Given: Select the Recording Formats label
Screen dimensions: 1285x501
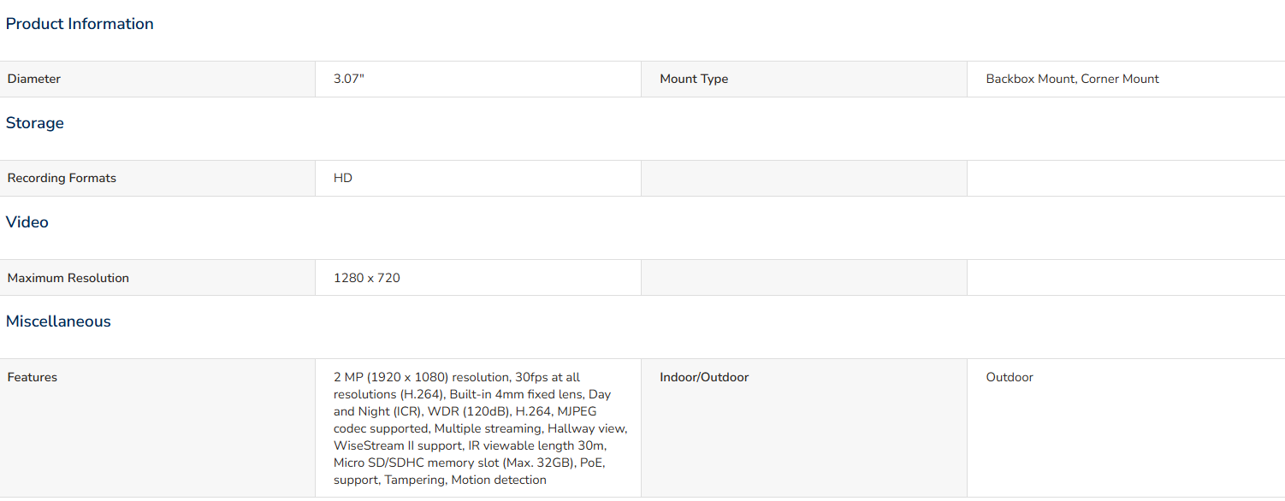Looking at the screenshot, I should (62, 178).
